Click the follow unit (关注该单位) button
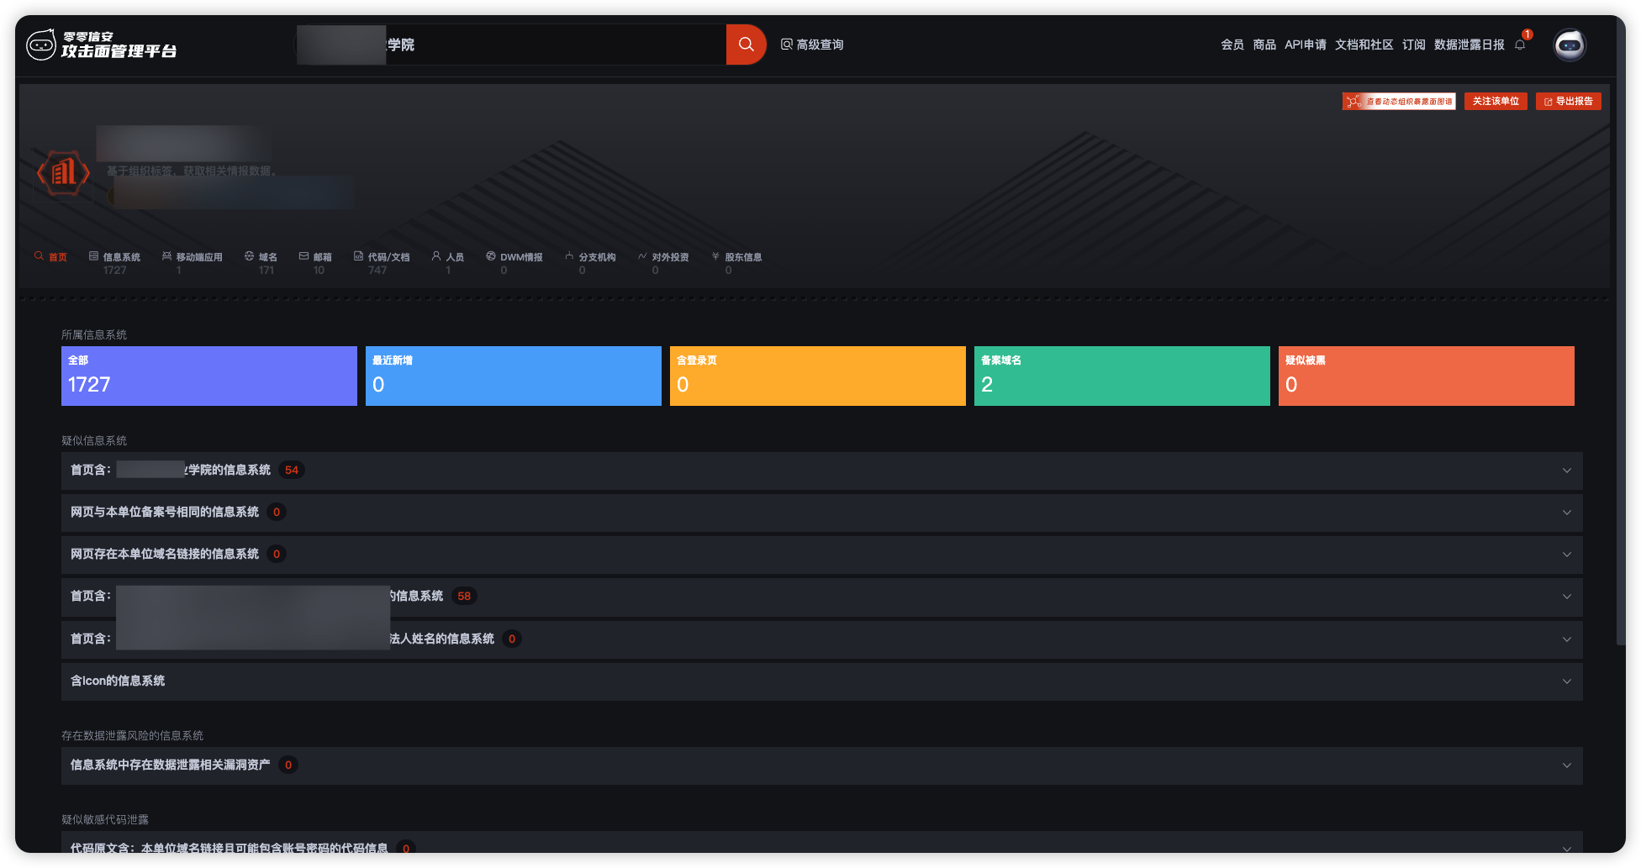The image size is (1641, 868). tap(1496, 102)
